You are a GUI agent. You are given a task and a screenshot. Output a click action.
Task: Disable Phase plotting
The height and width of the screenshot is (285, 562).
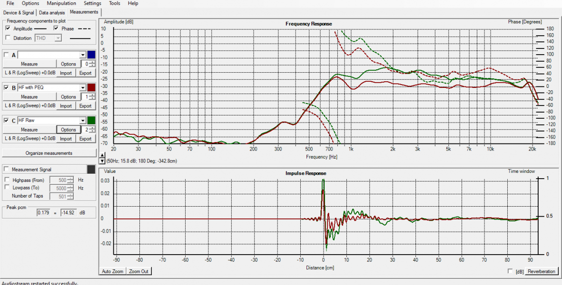pos(56,28)
